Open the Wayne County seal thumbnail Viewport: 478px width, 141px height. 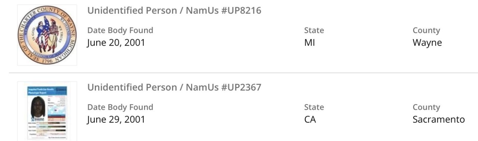pyautogui.click(x=47, y=35)
